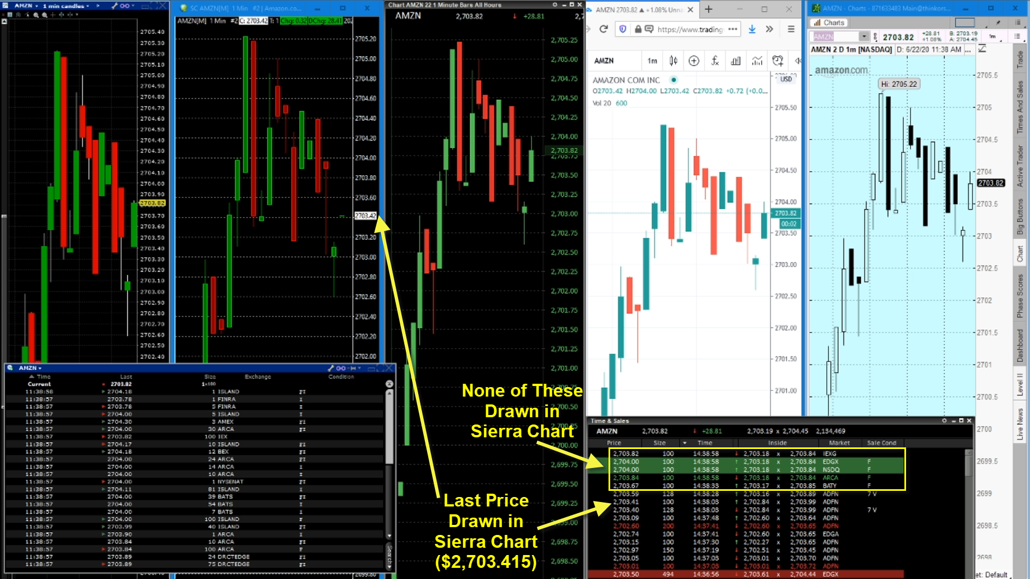Screen dimensions: 1030x579
Task: Open the wrench configure icon in TWS chart
Action: (x=114, y=6)
